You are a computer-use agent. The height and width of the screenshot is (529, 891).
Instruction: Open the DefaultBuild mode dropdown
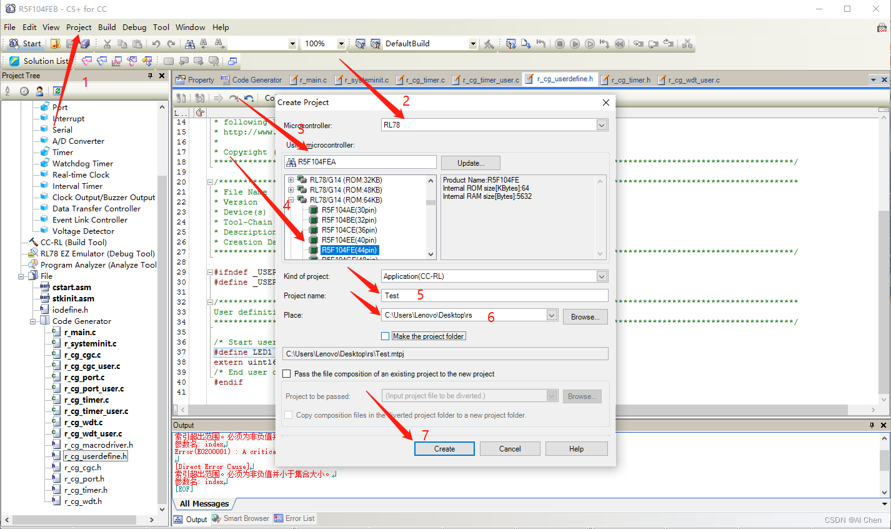(x=473, y=44)
